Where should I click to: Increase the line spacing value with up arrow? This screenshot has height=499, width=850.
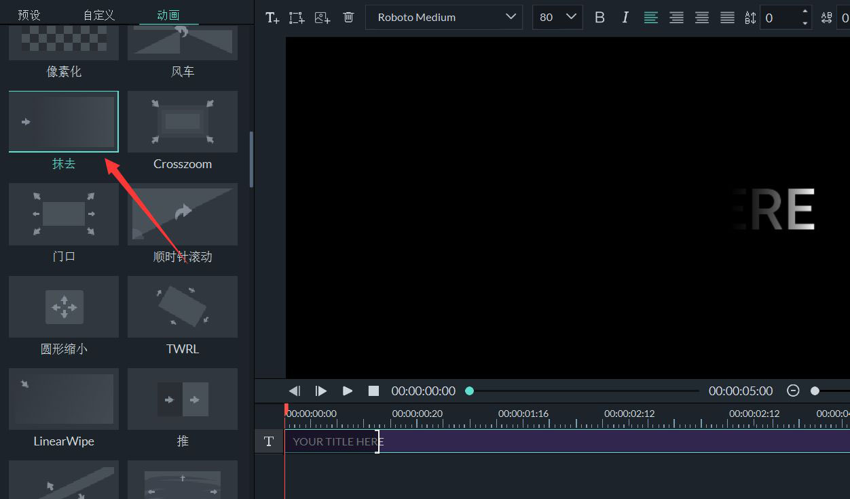pyautogui.click(x=805, y=12)
